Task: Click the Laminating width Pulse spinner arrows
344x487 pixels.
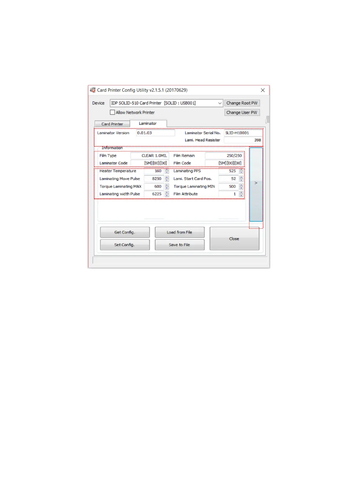Action: tap(167, 194)
